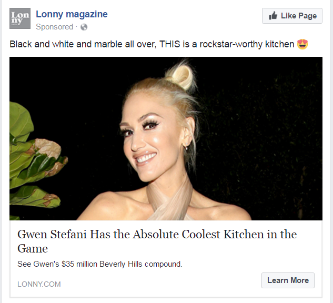Click the public globe icon beside Sponsored
This screenshot has width=333, height=303.
[84, 27]
